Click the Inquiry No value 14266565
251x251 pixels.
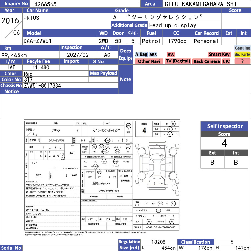tap(43, 4)
